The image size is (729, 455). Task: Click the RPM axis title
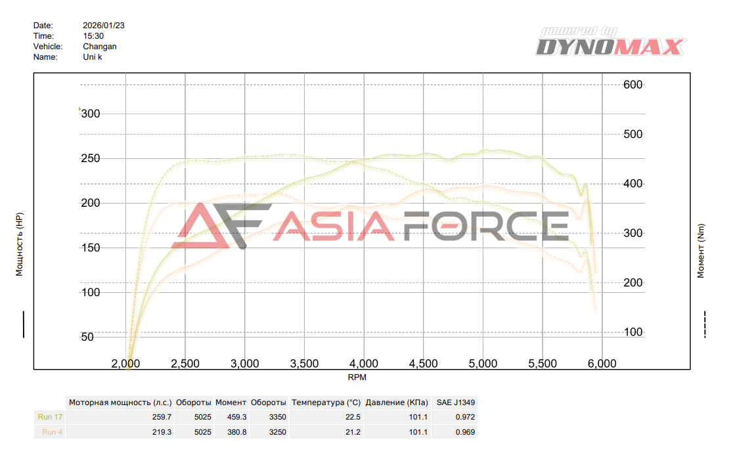tap(357, 378)
